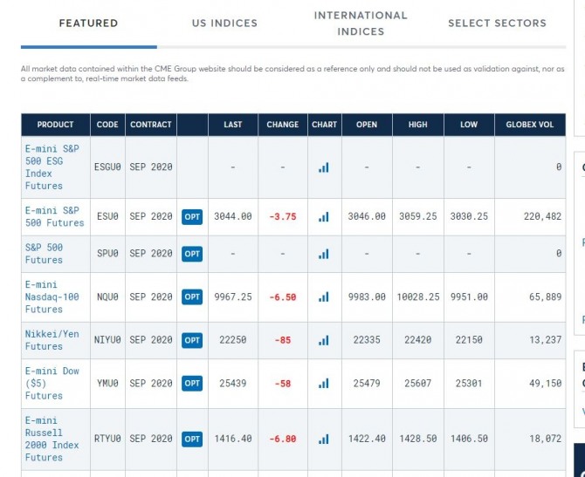The width and height of the screenshot is (585, 477).
Task: Click the Globex Vol column header
Action: [529, 125]
